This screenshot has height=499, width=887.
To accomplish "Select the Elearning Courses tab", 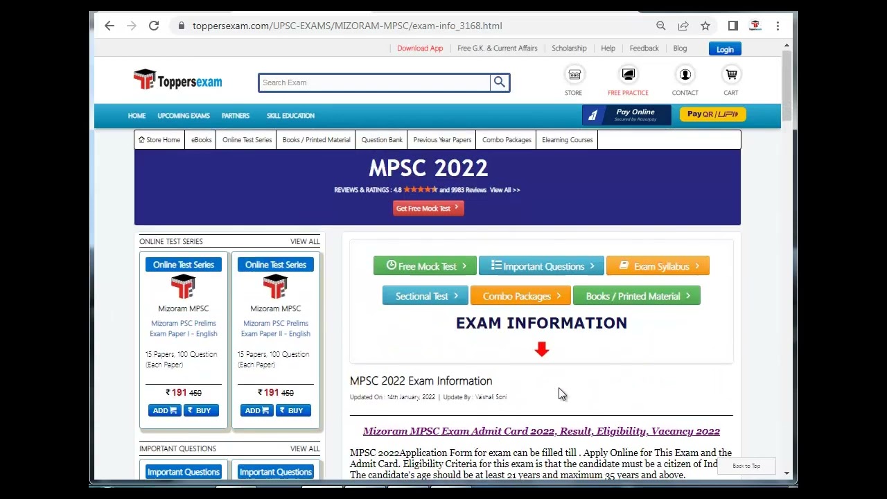I will [x=568, y=140].
